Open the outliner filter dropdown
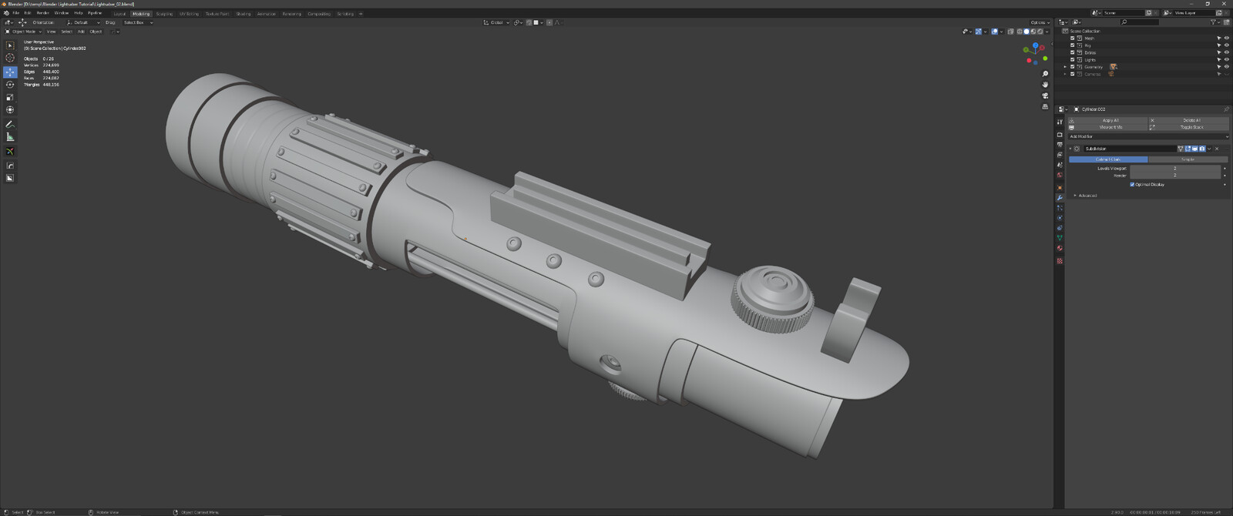Image resolution: width=1233 pixels, height=516 pixels. 1217,22
